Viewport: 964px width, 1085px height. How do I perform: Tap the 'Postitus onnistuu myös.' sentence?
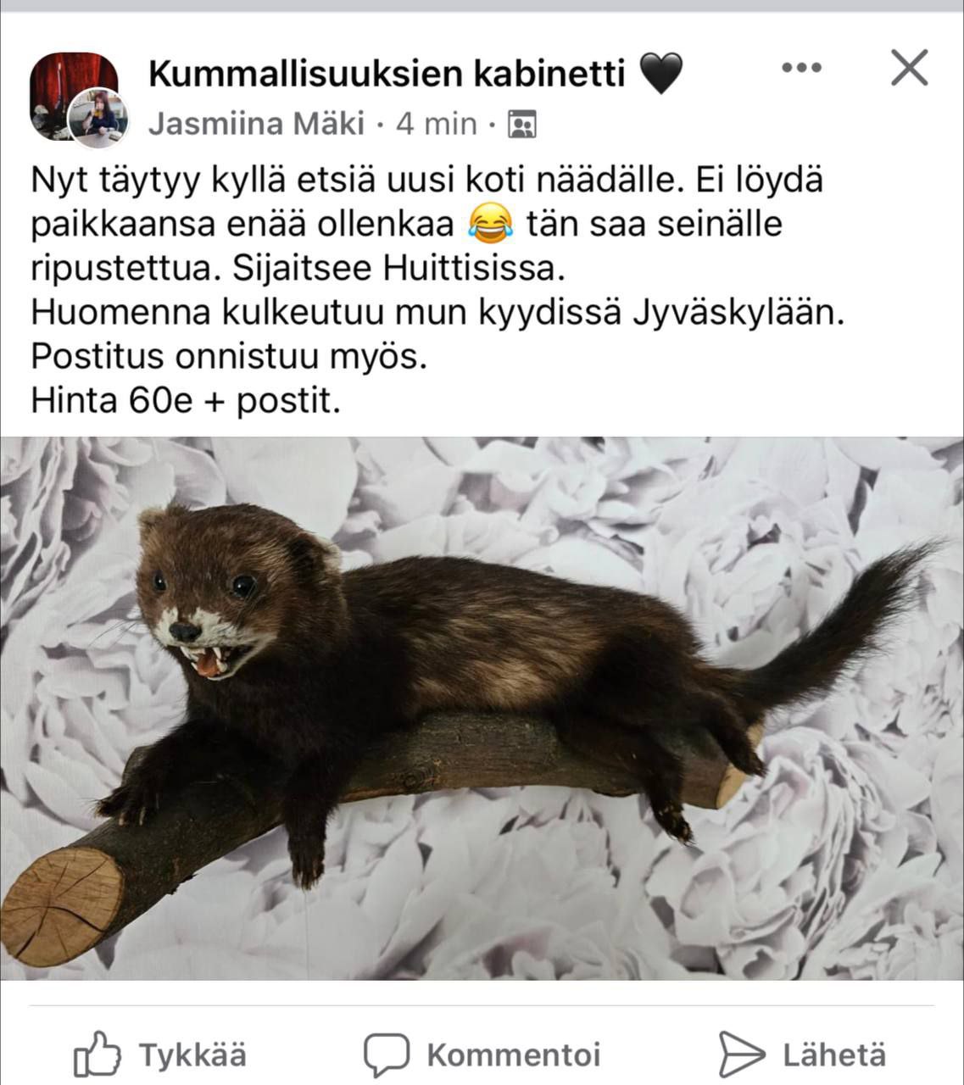[229, 355]
